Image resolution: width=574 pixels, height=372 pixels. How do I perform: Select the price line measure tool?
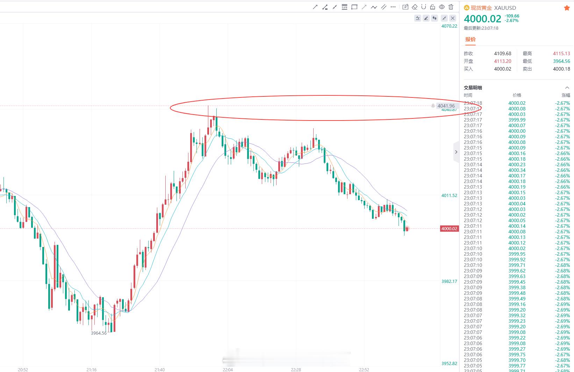click(325, 7)
